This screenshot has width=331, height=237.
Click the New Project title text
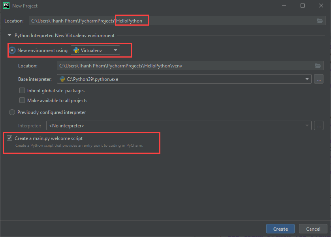click(25, 6)
